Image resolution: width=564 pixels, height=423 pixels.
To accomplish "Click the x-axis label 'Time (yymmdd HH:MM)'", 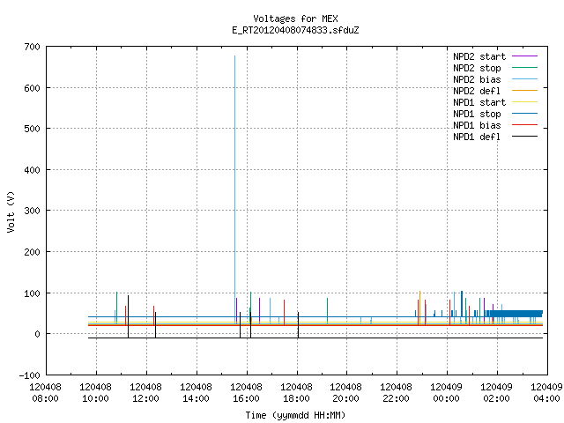I will pos(295,415).
